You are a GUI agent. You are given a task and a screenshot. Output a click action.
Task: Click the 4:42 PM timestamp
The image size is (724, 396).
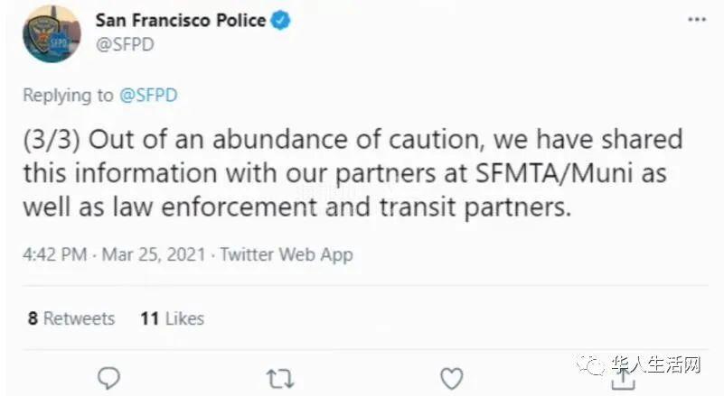tap(54, 254)
